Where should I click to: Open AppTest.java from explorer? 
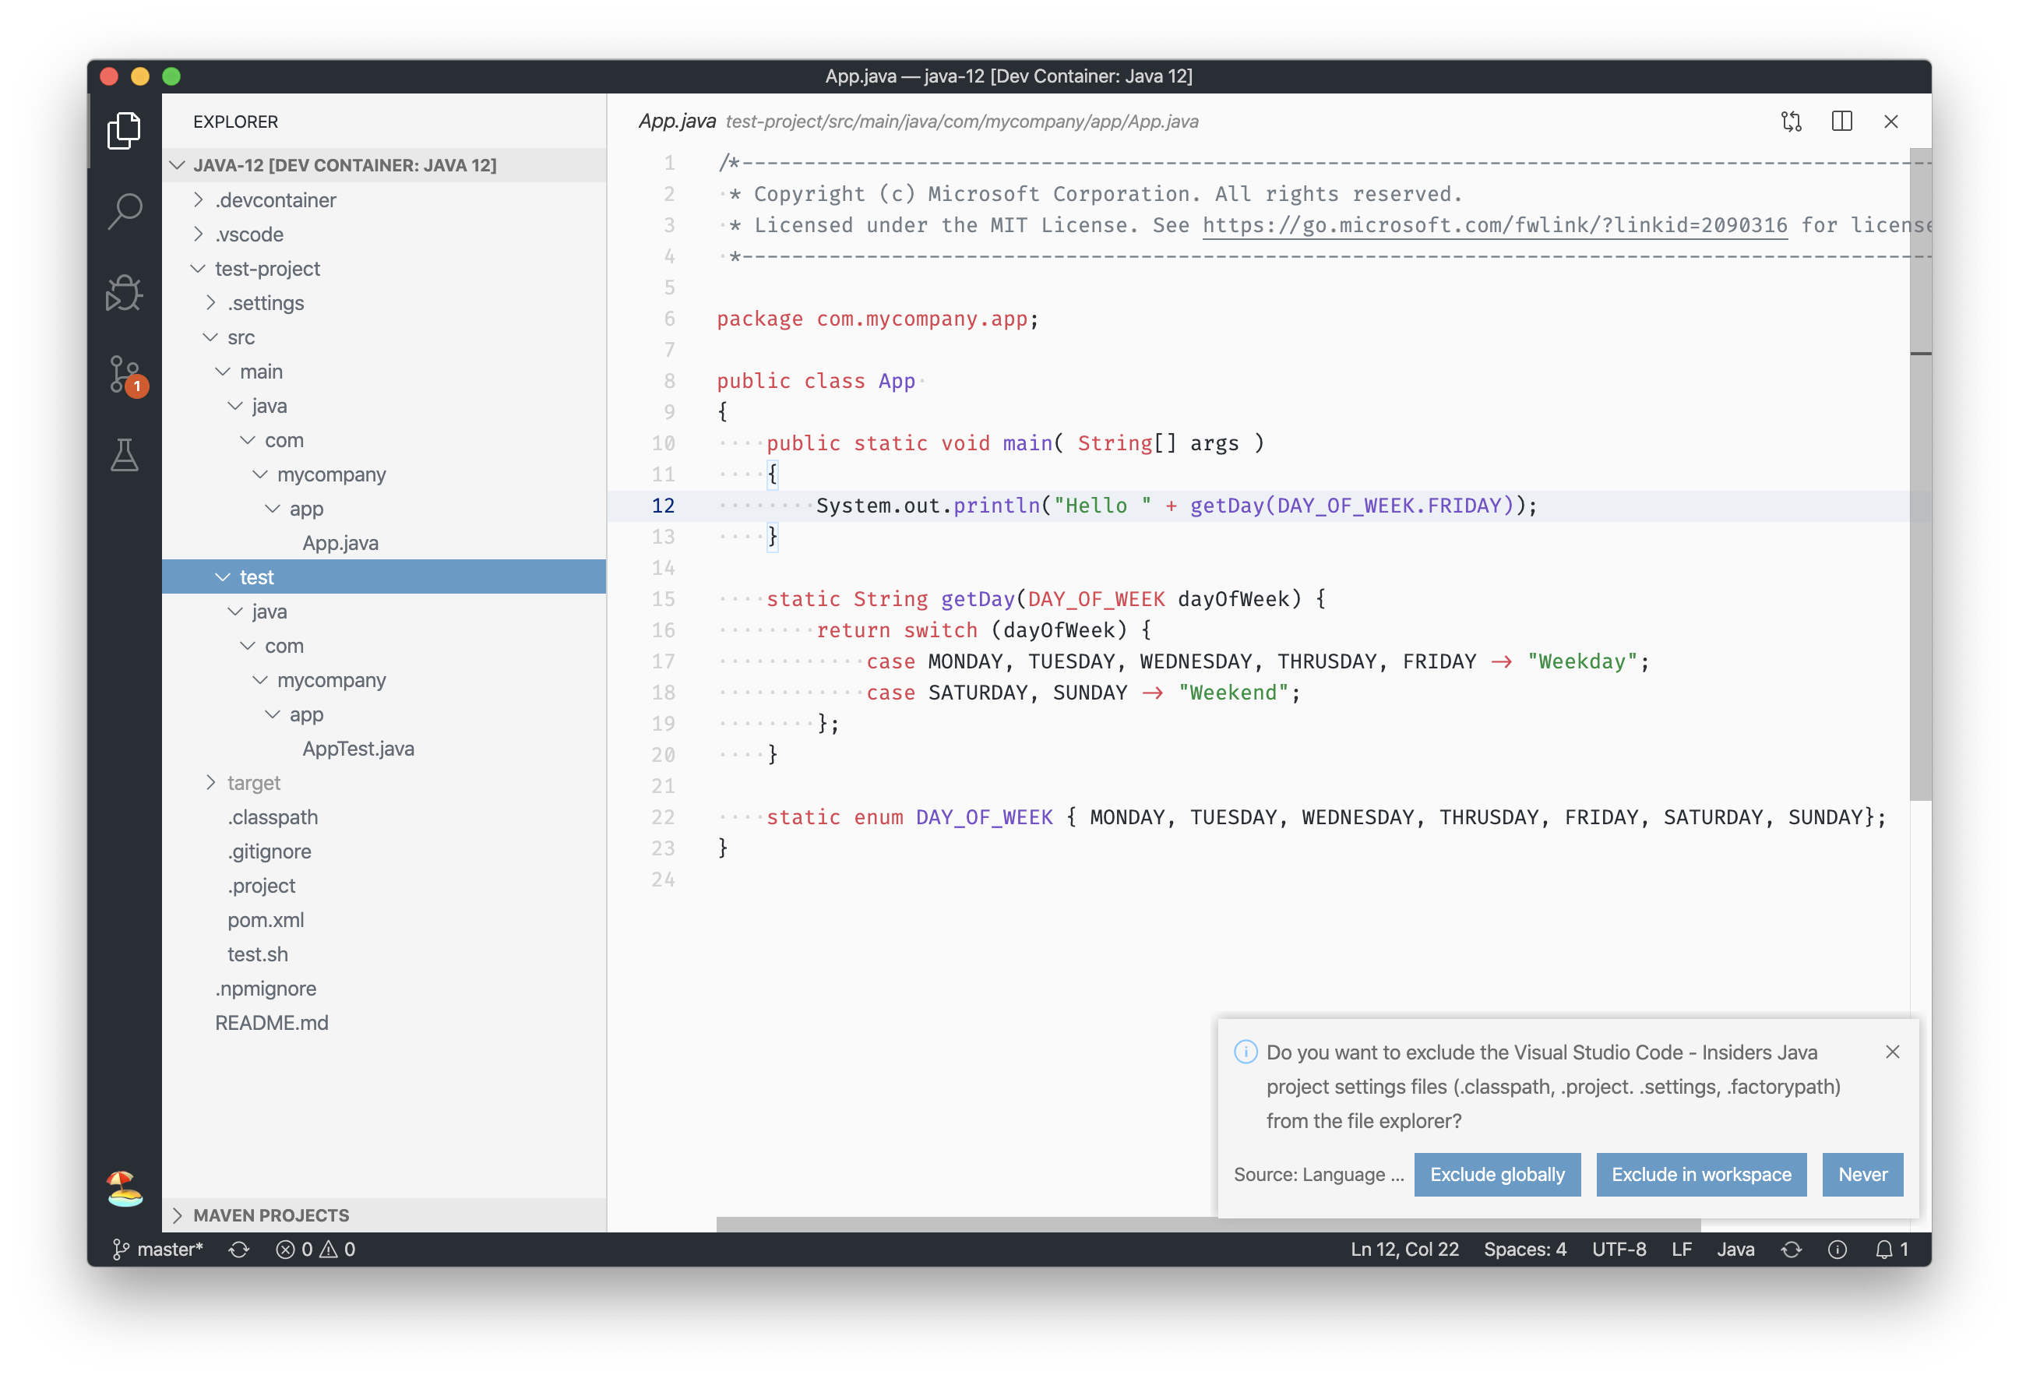[358, 749]
